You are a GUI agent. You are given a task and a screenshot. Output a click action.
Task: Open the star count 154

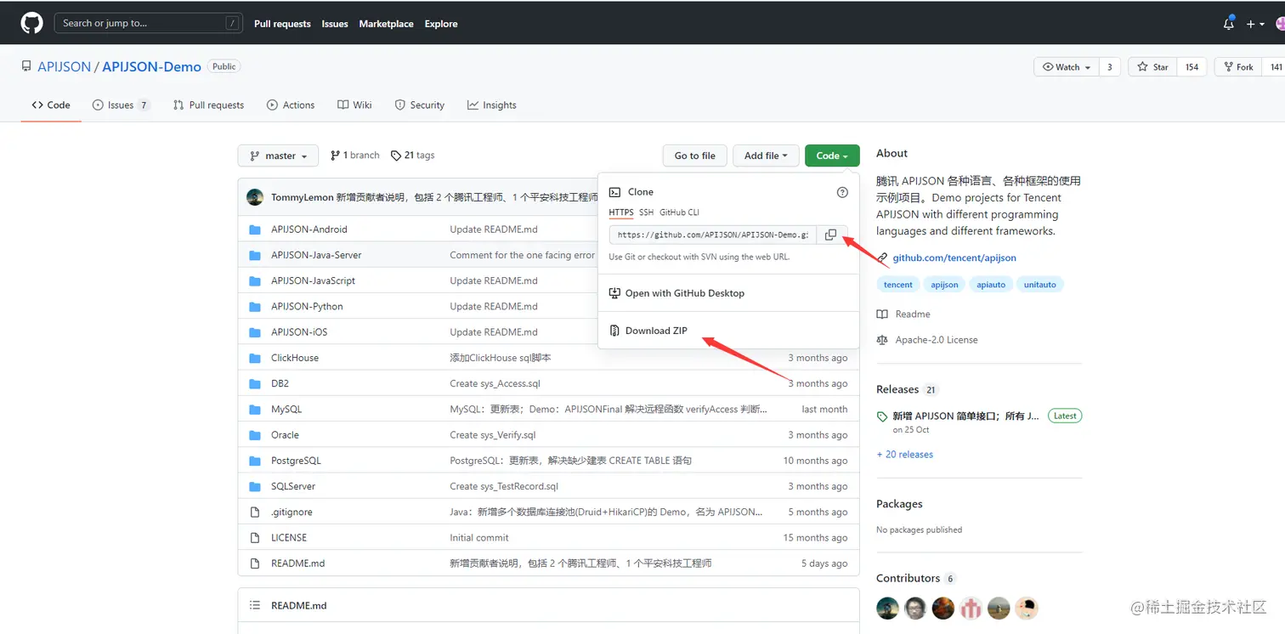(1192, 67)
